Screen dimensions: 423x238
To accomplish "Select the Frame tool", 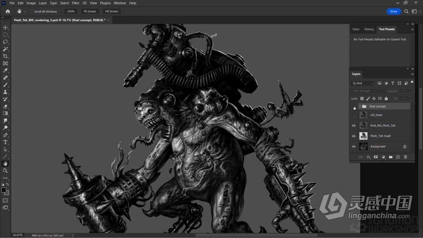I will coord(5,63).
